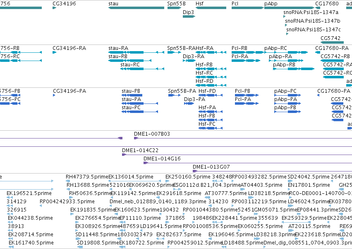The image size is (352, 249).
Task: Click EST EK136014.5prime
Action: [x=131, y=177]
